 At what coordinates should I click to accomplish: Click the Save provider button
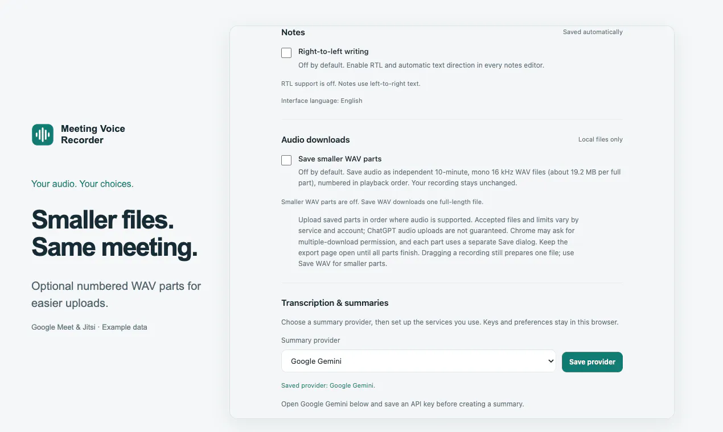point(592,362)
